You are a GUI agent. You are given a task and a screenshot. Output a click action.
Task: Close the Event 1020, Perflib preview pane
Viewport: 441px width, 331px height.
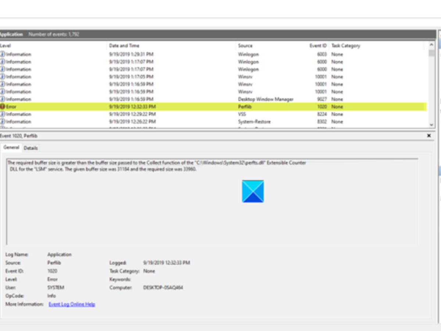pyautogui.click(x=429, y=136)
